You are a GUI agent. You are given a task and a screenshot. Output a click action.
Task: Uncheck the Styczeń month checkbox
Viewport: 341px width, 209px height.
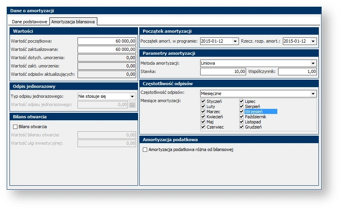(203, 101)
